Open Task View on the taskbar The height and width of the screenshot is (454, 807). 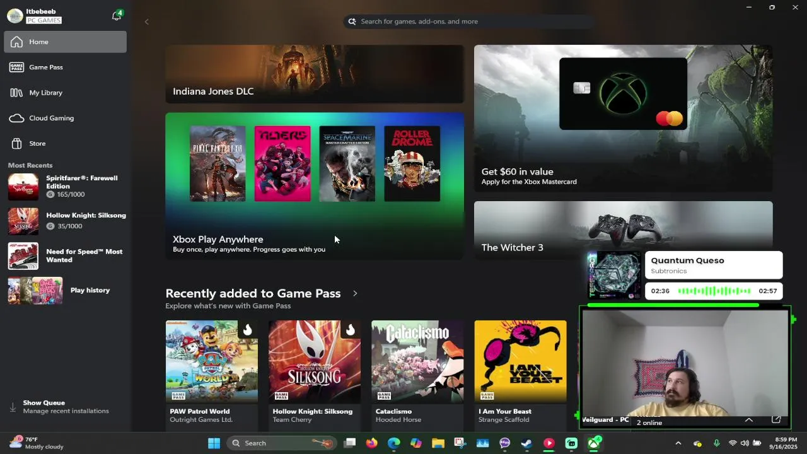click(x=350, y=443)
